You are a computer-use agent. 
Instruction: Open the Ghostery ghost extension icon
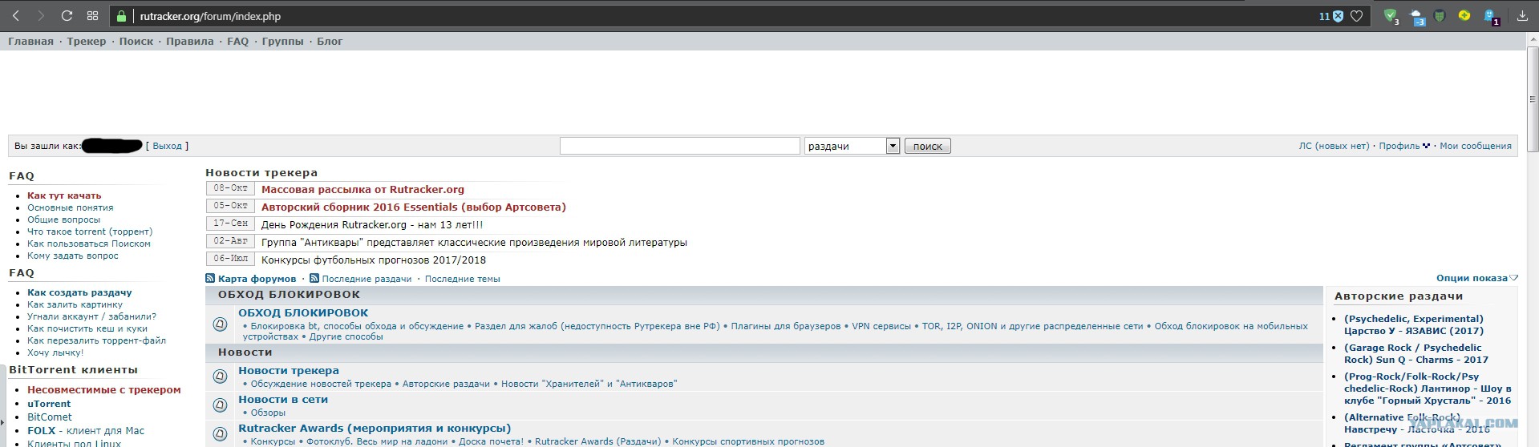(1491, 16)
